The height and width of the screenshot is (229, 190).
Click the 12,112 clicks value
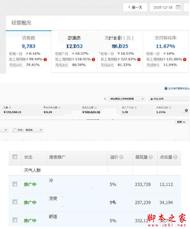[166, 185]
